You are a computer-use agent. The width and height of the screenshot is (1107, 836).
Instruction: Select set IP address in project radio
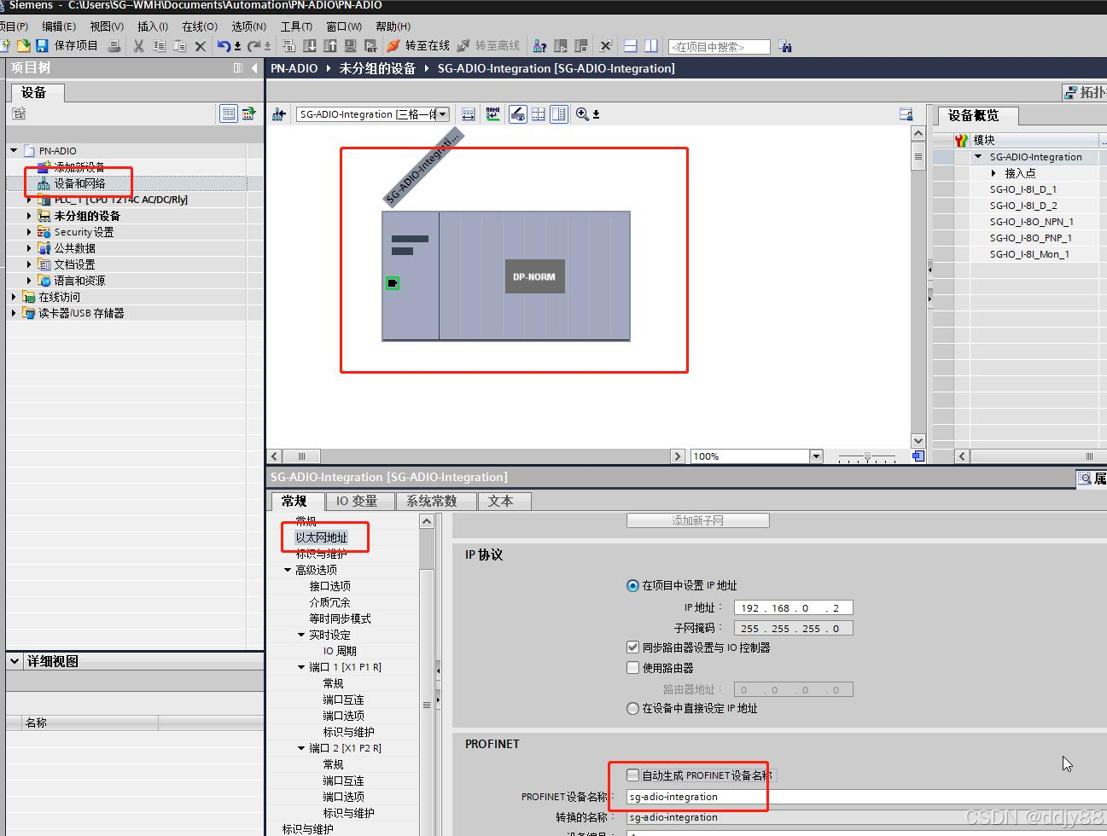632,585
